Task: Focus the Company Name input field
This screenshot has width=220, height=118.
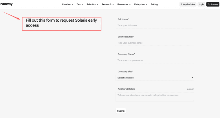Action: coord(155,60)
